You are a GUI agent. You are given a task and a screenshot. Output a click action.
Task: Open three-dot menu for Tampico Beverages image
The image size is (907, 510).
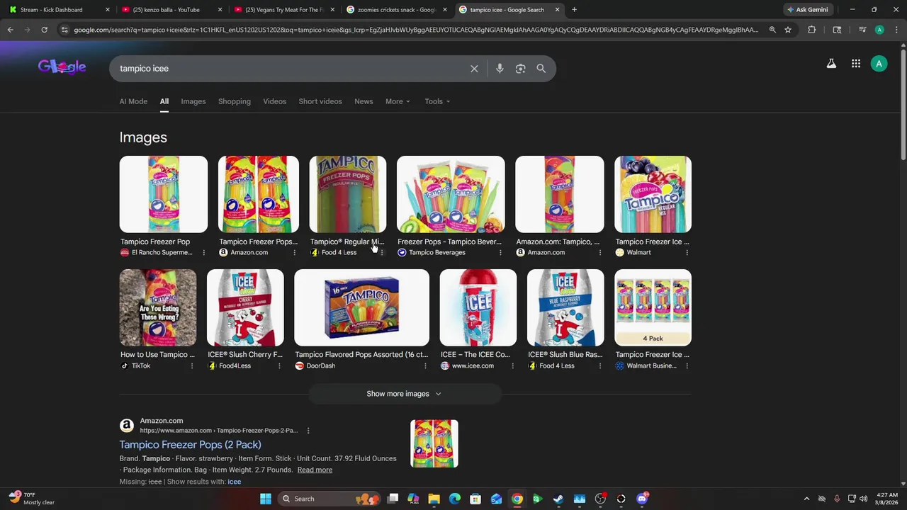[x=500, y=253]
